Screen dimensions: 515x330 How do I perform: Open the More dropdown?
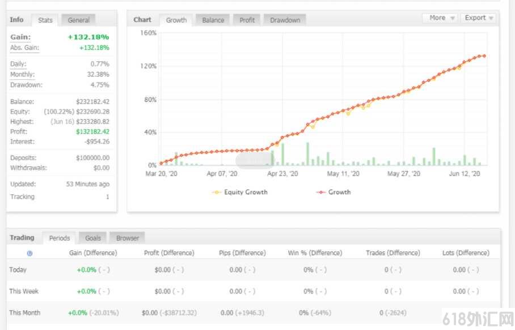point(441,18)
